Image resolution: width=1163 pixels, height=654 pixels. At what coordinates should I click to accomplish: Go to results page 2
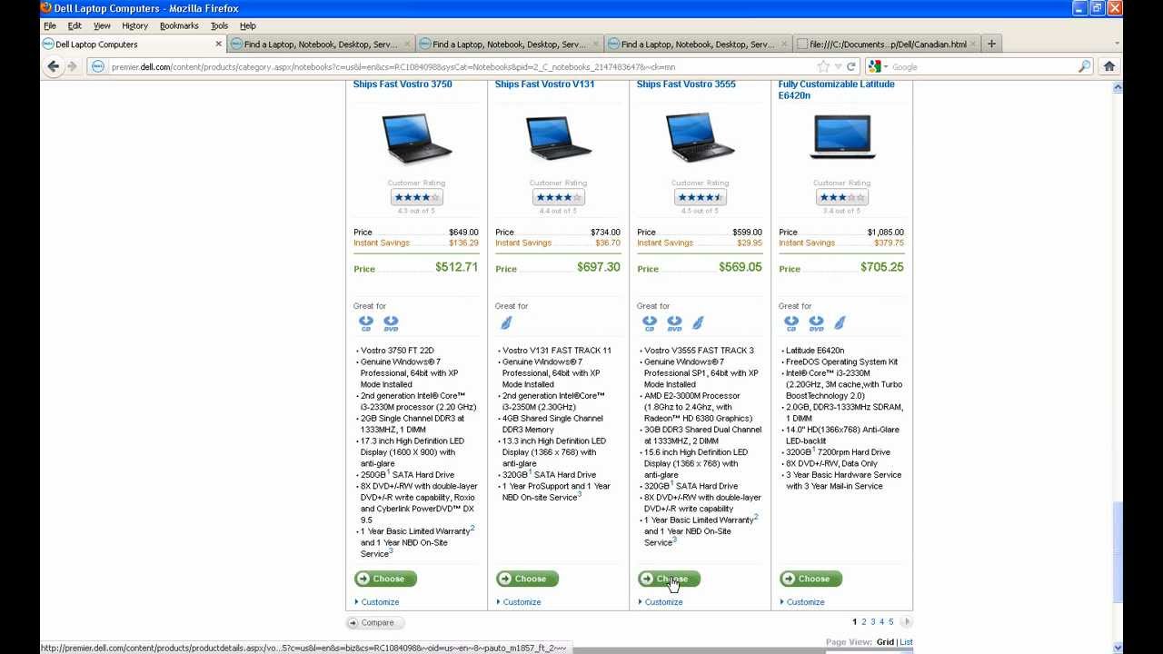[864, 622]
